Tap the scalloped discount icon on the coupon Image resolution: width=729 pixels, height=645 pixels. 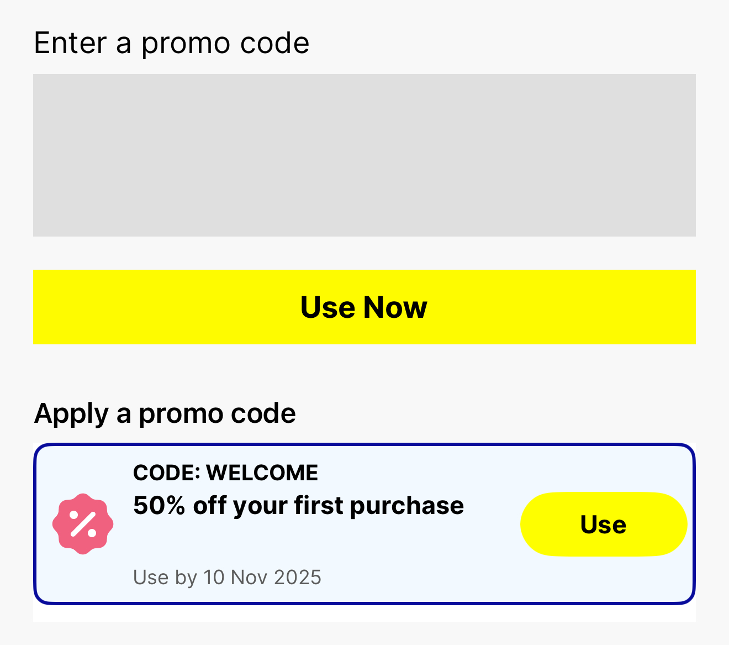click(x=83, y=524)
